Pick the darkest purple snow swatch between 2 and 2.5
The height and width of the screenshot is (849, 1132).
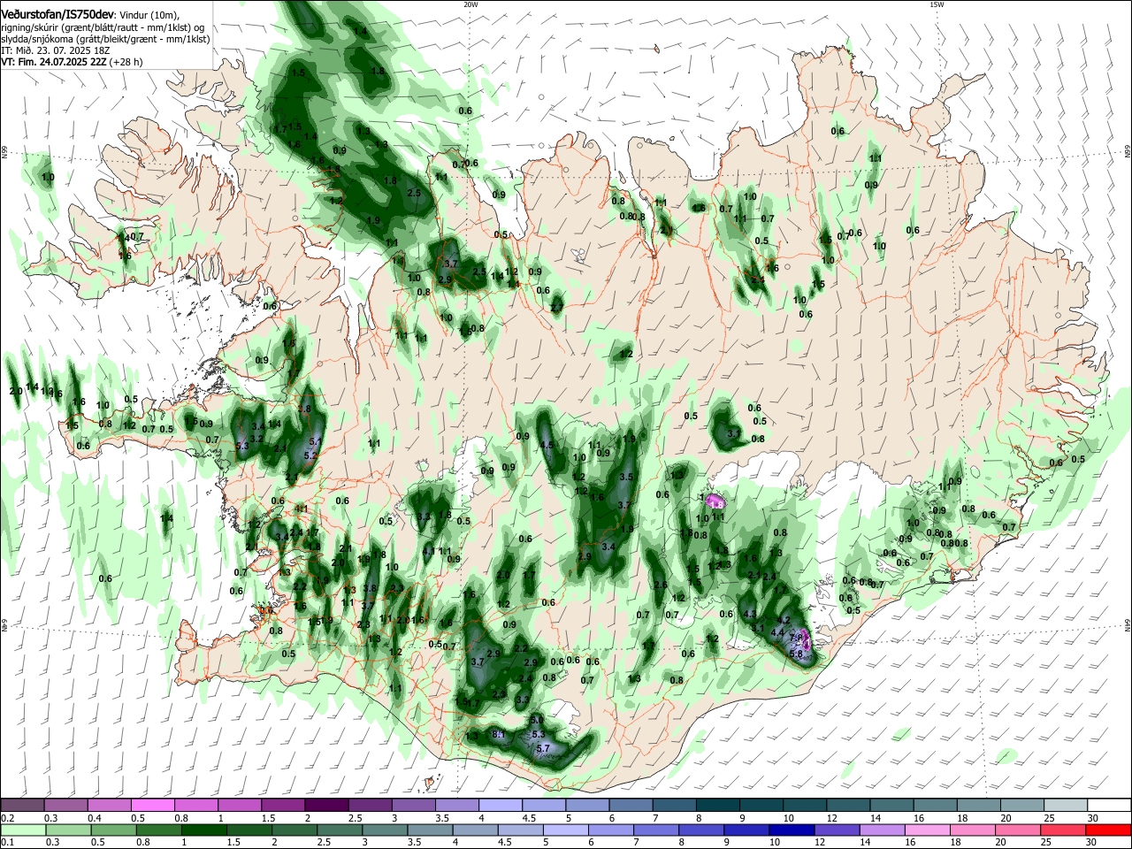tap(326, 805)
